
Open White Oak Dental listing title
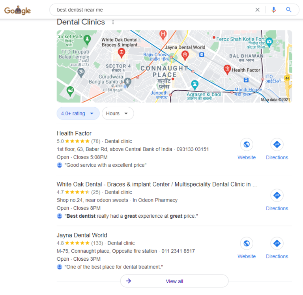(x=157, y=184)
